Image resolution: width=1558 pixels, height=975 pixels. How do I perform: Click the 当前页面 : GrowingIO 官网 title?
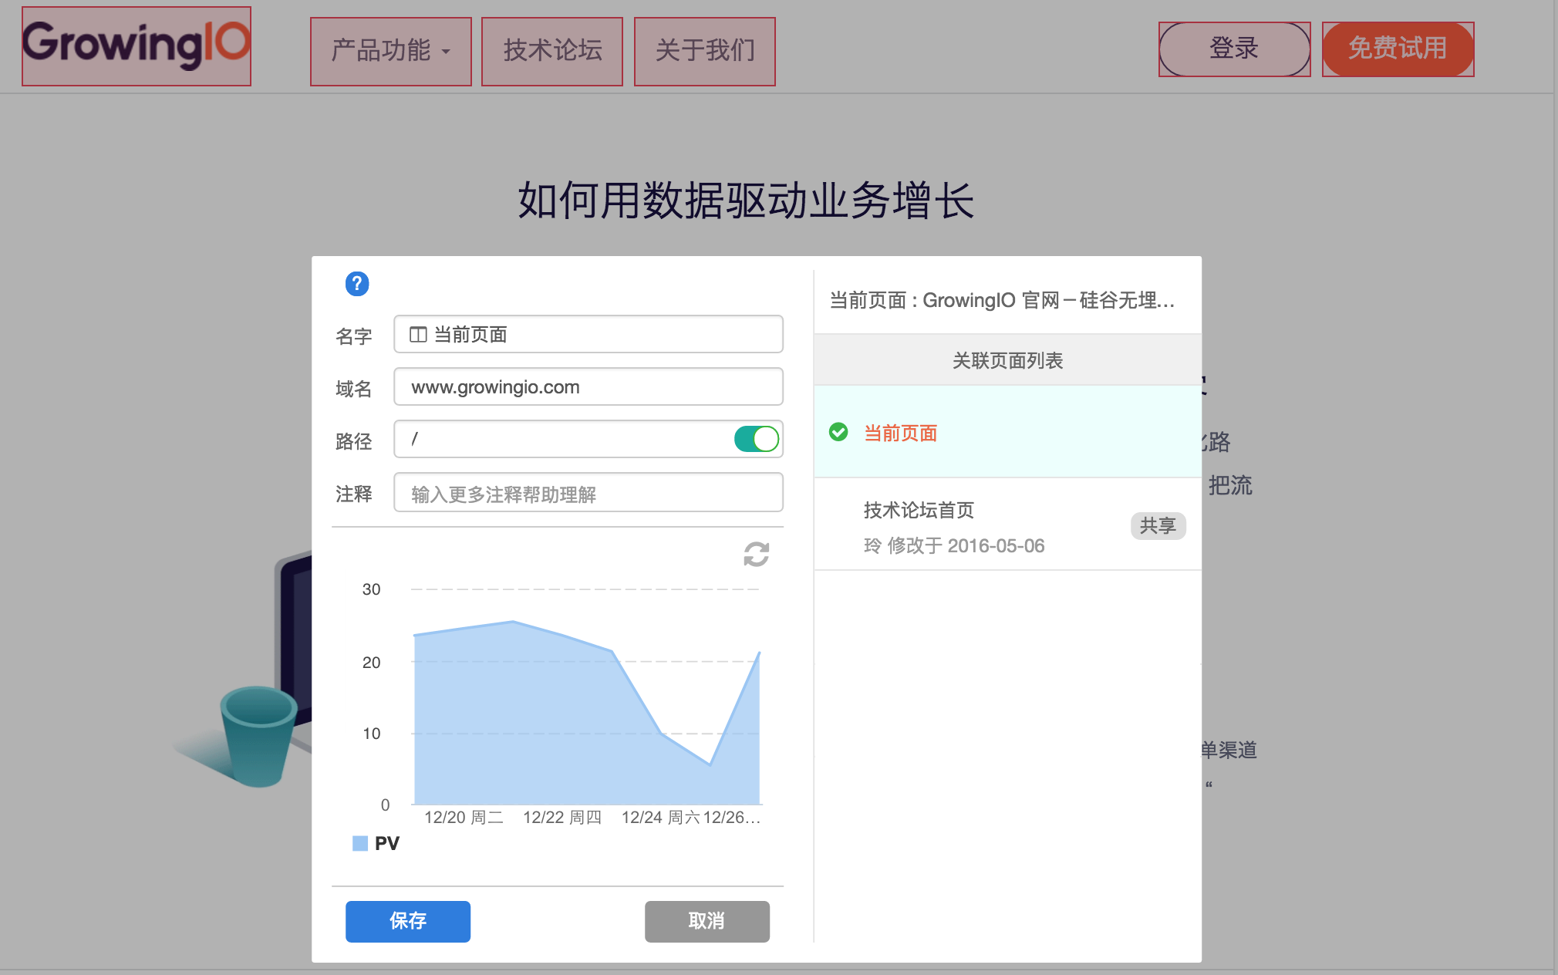click(x=1001, y=300)
